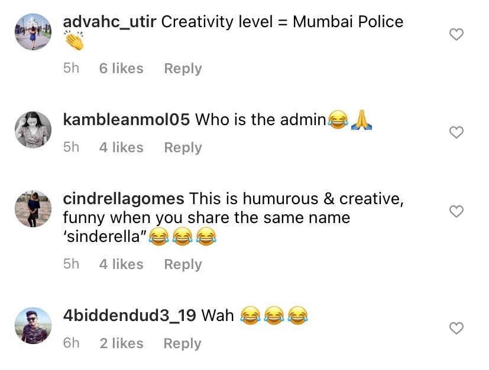Tap heart icon beside kambleanmol05's comment
The image size is (489, 370).
click(456, 132)
